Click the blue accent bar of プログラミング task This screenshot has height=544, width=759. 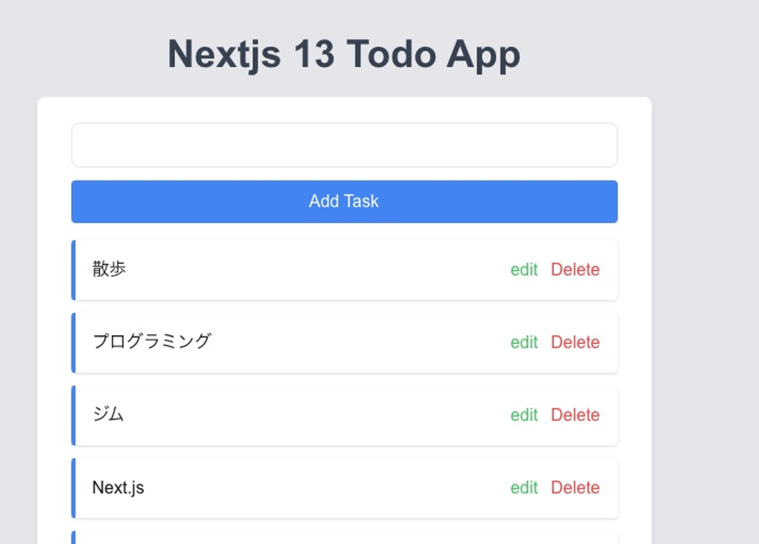[74, 343]
